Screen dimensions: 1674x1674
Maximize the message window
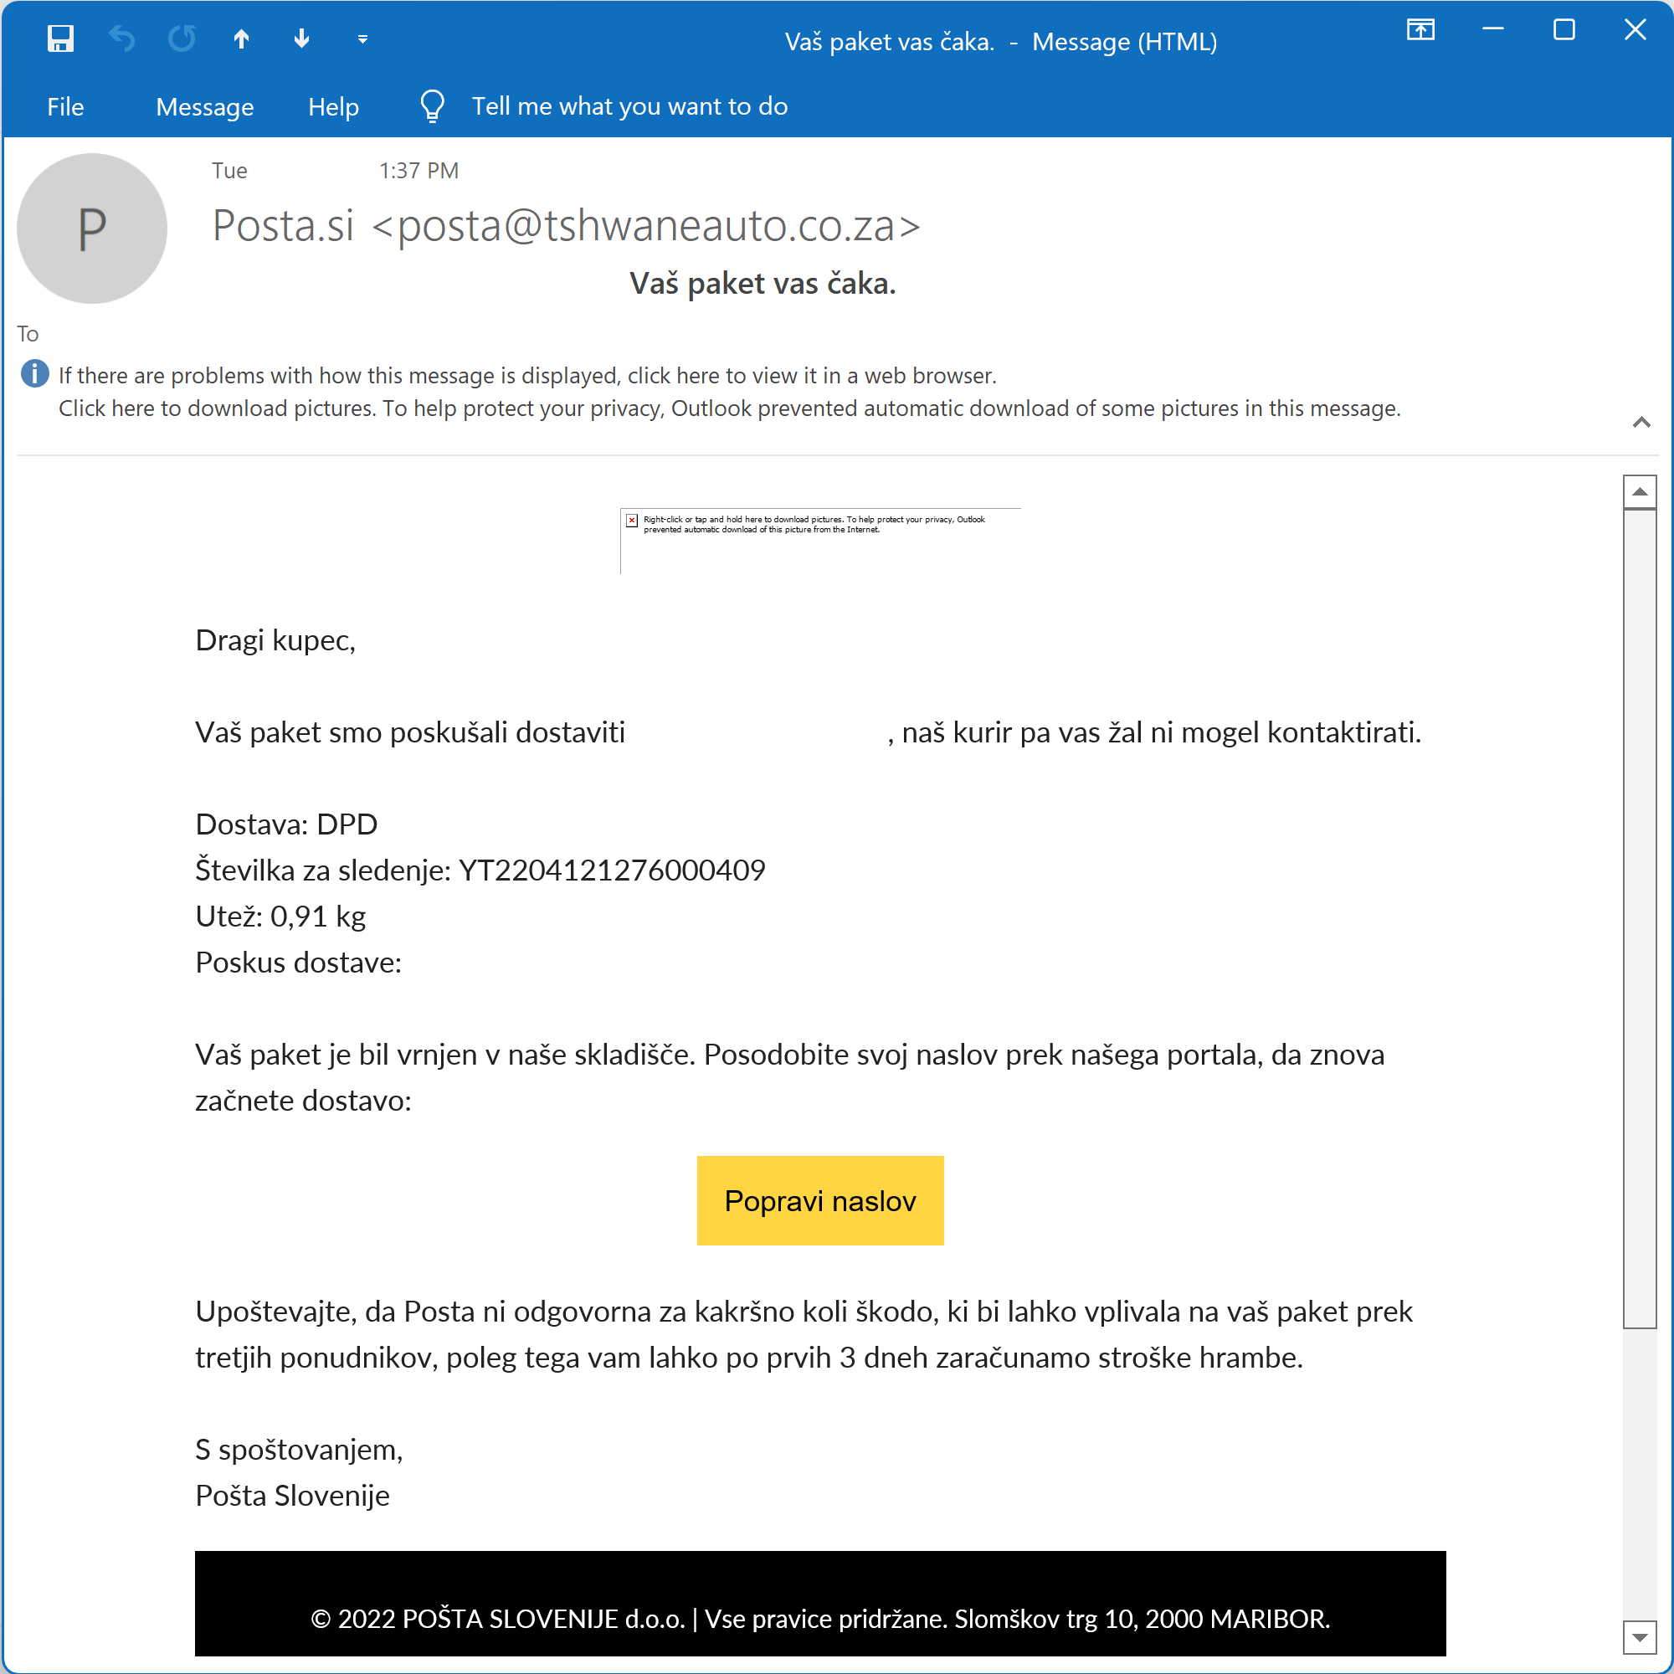click(x=1564, y=30)
